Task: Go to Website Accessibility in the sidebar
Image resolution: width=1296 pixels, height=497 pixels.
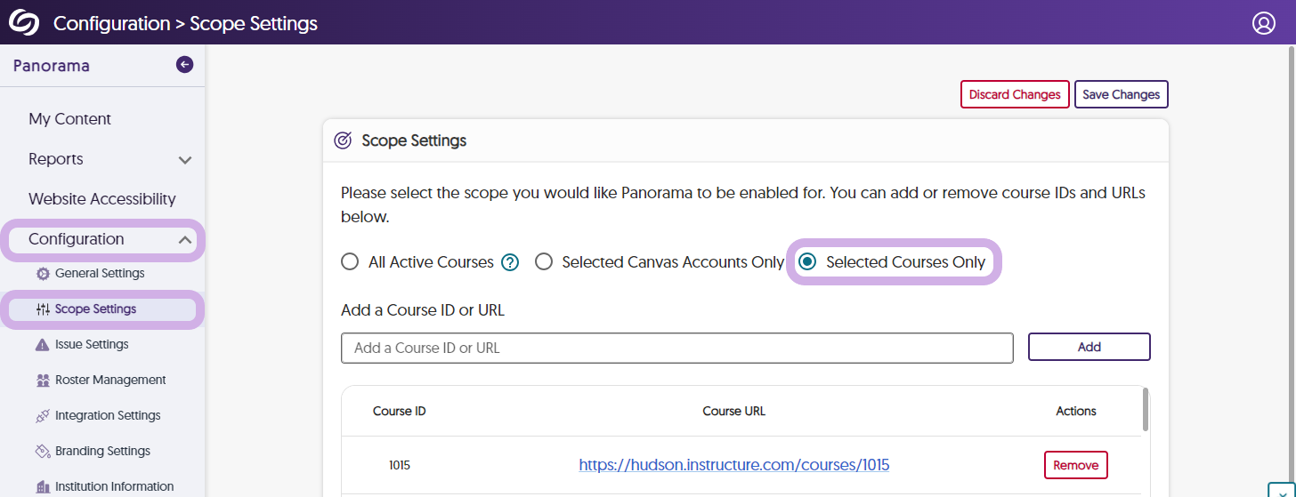Action: click(101, 199)
